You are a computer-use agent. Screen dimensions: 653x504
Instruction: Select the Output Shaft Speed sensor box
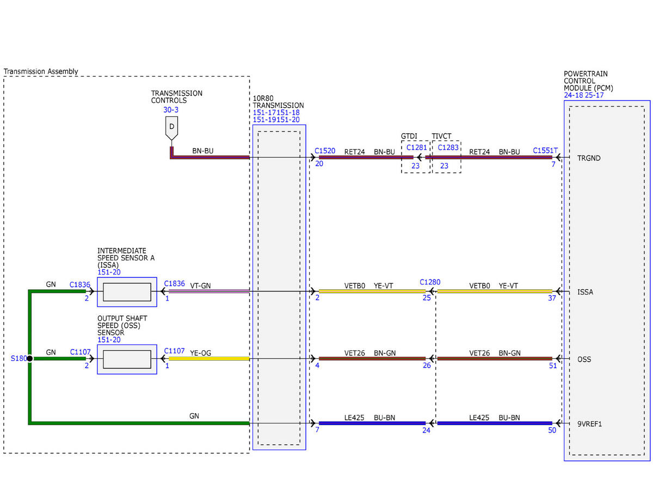pos(127,359)
